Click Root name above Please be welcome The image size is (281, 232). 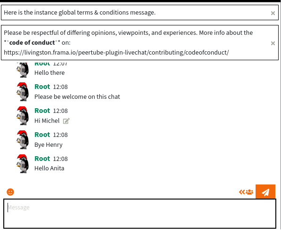pyautogui.click(x=42, y=87)
